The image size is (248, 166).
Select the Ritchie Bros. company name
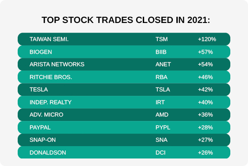point(51,77)
